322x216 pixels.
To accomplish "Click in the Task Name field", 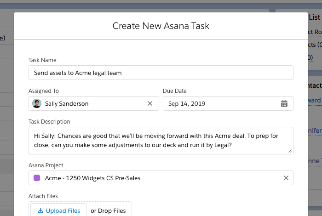I will pyautogui.click(x=160, y=73).
